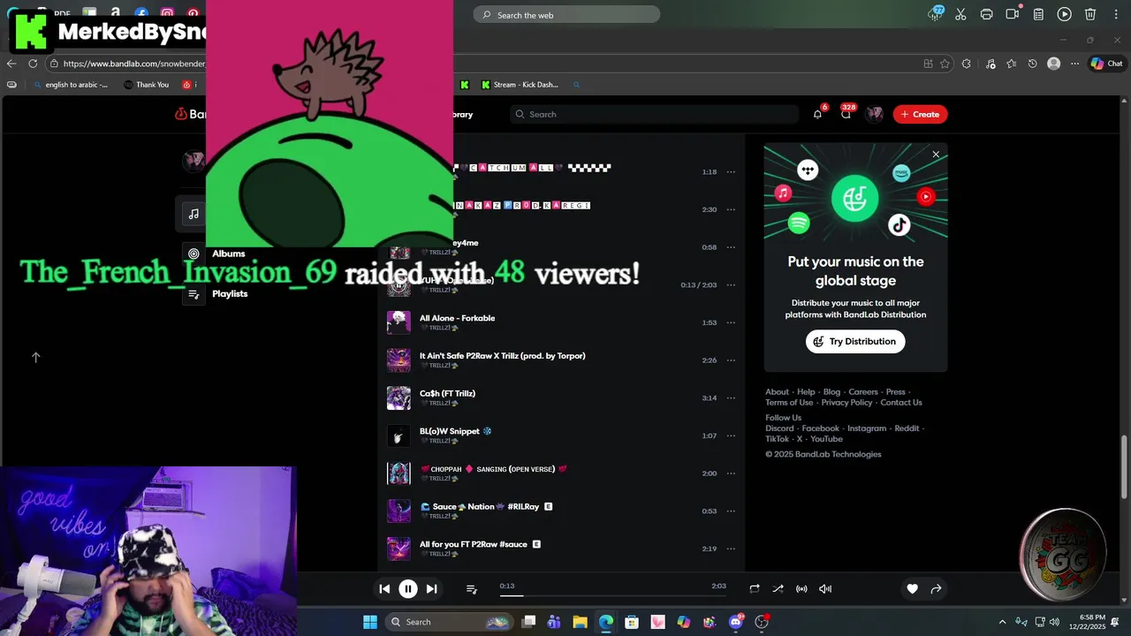Open CHOPPAH SANGING (OPEN VERSE) track

(493, 469)
